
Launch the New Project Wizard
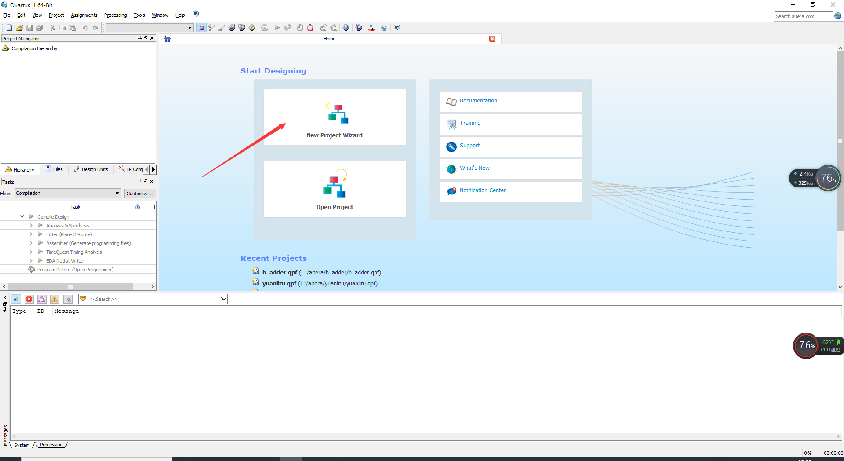[x=335, y=117]
